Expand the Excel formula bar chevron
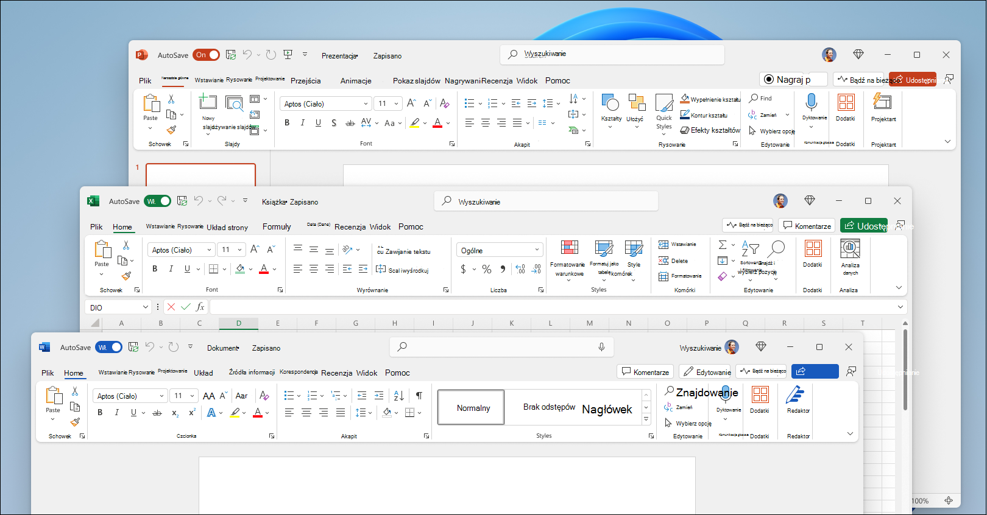Viewport: 987px width, 515px height. [x=900, y=307]
